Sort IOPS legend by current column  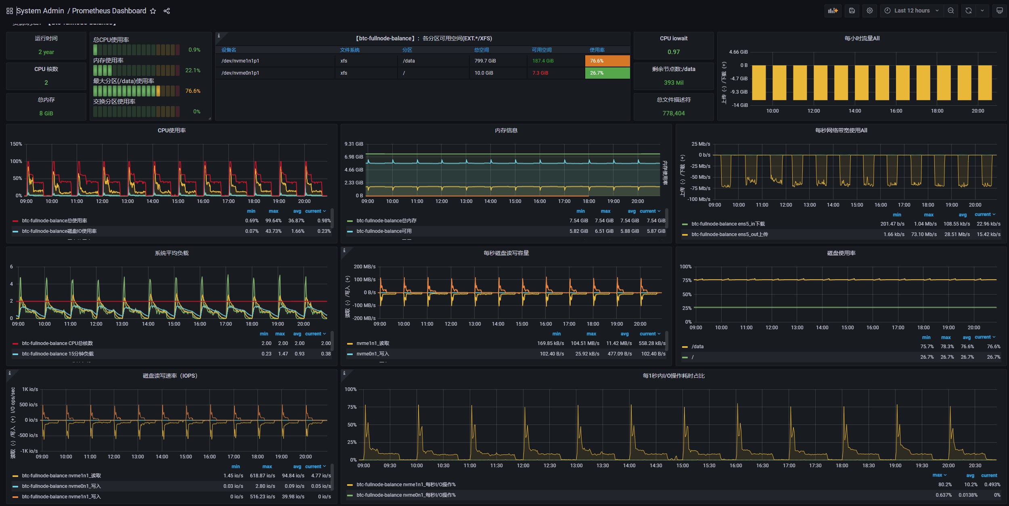[315, 466]
